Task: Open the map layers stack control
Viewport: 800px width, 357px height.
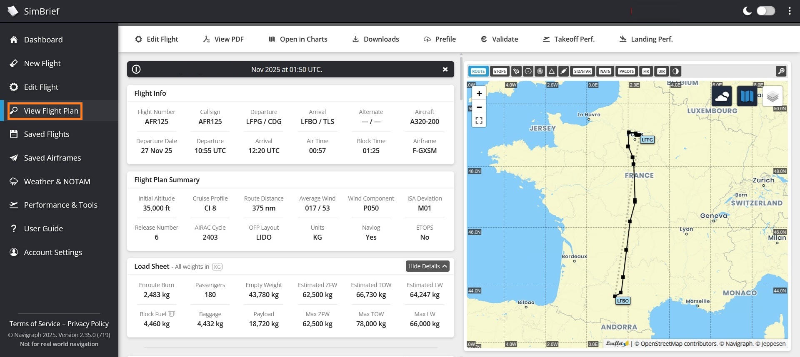Action: [x=772, y=96]
